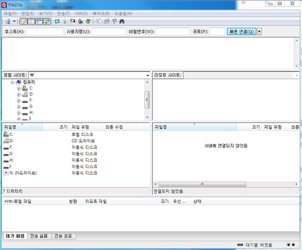302x250 pixels.
Task: Toggle synchronized browsing icon
Action: click(114, 21)
